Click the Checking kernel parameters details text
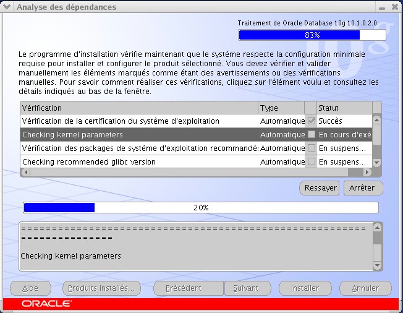This screenshot has height=313, width=403. [x=70, y=256]
